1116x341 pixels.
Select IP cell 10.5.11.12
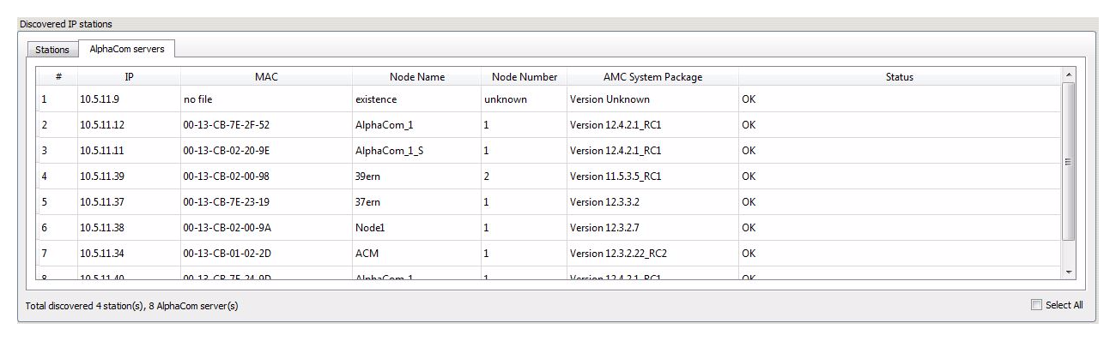(129, 125)
